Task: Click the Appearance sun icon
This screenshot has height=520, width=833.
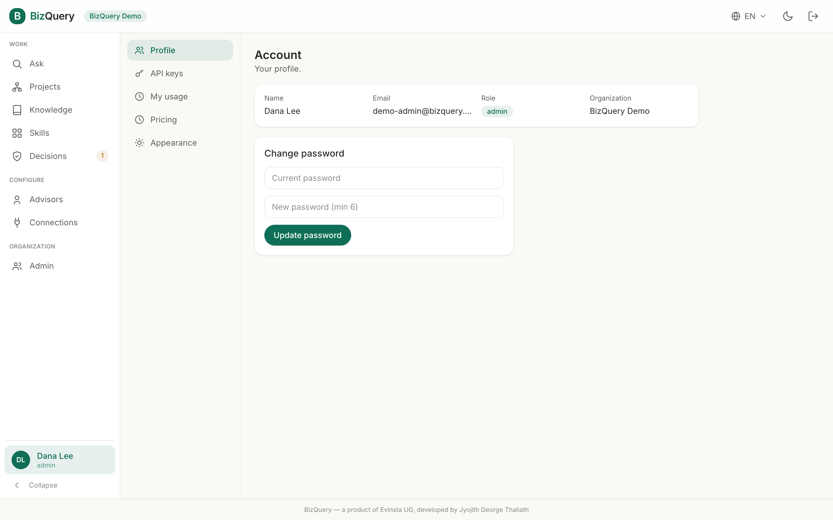Action: 139,143
